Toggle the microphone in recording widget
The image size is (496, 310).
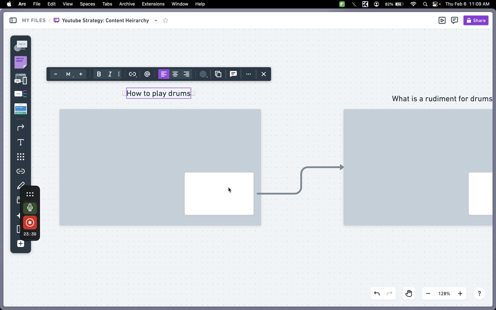(x=30, y=208)
